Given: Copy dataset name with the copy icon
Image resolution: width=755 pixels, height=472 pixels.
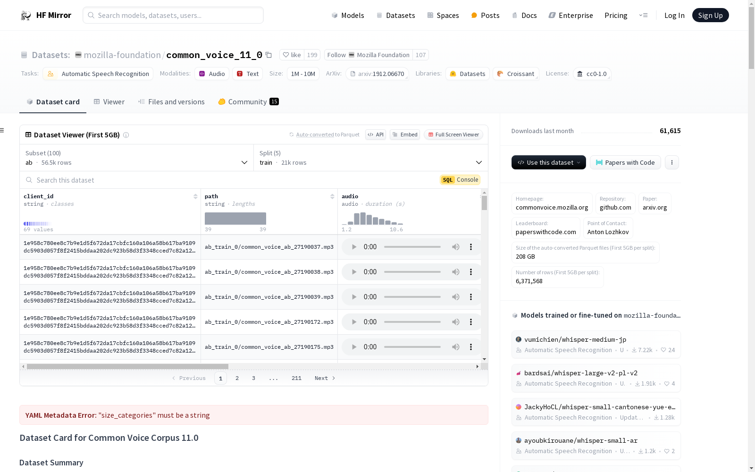Looking at the screenshot, I should tap(268, 55).
